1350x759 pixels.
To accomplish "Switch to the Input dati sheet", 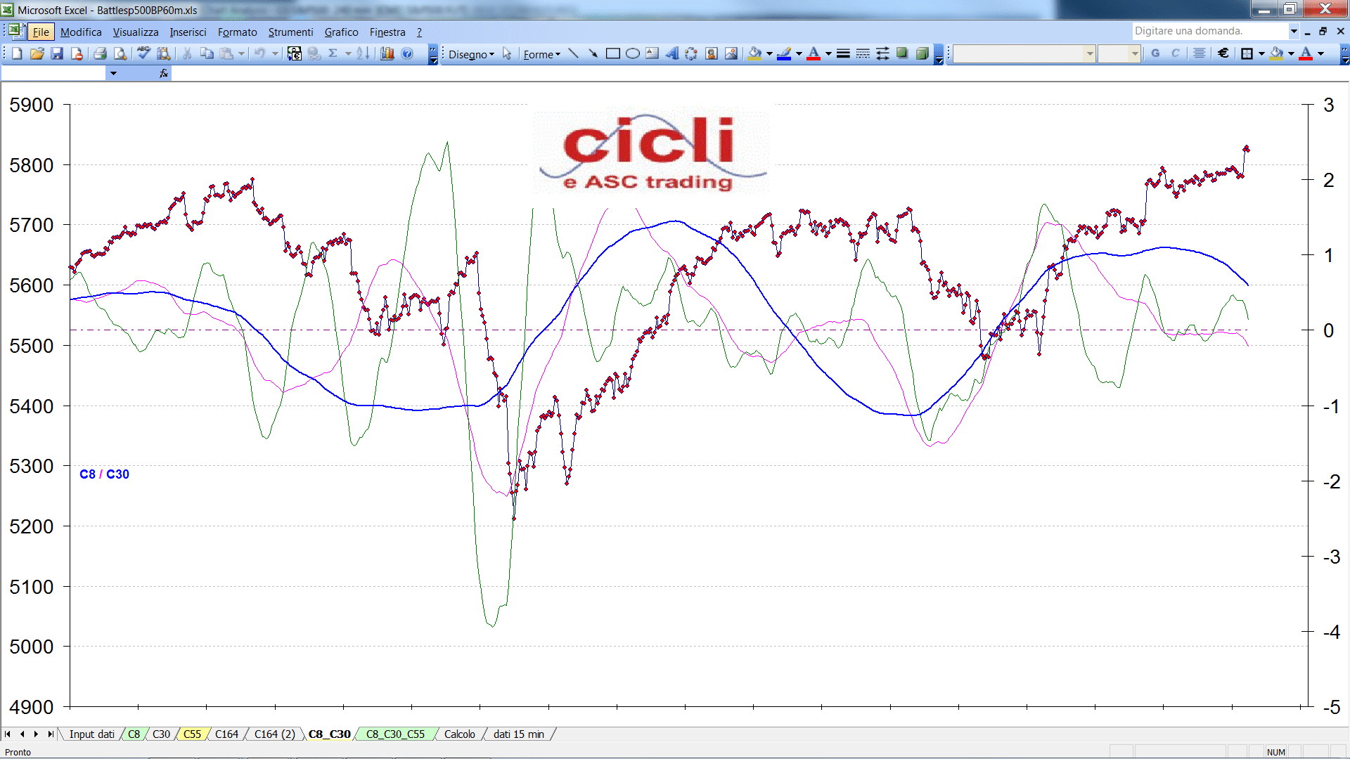I will coord(91,734).
